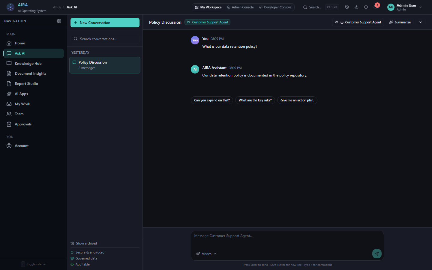This screenshot has width=432, height=270.
Task: Click the toggle sidebar shortcut hint
Action: (34, 264)
